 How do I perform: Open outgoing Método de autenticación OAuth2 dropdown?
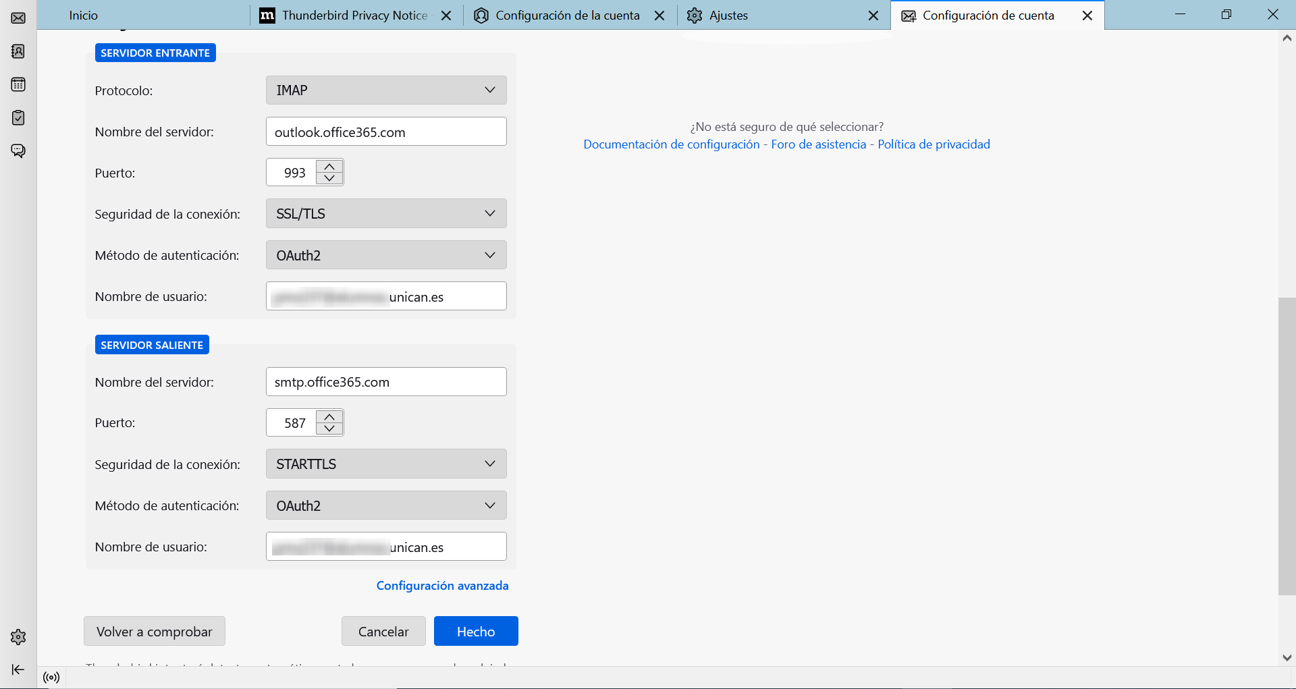click(386, 505)
